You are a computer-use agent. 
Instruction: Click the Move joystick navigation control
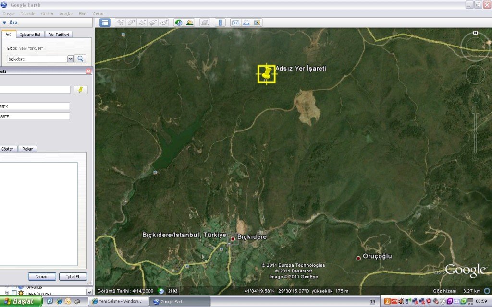[475, 74]
